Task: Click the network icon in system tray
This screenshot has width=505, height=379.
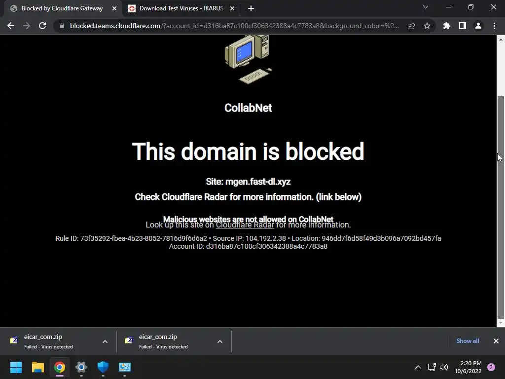Action: click(432, 367)
